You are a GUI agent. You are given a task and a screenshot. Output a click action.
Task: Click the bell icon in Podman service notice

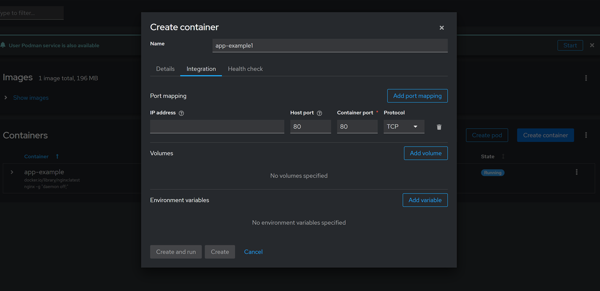pos(3,45)
